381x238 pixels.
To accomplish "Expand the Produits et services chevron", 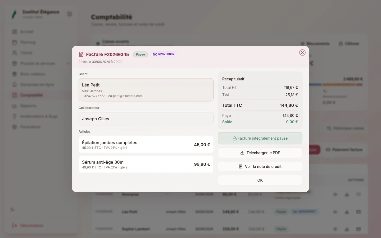I will 69,63.
